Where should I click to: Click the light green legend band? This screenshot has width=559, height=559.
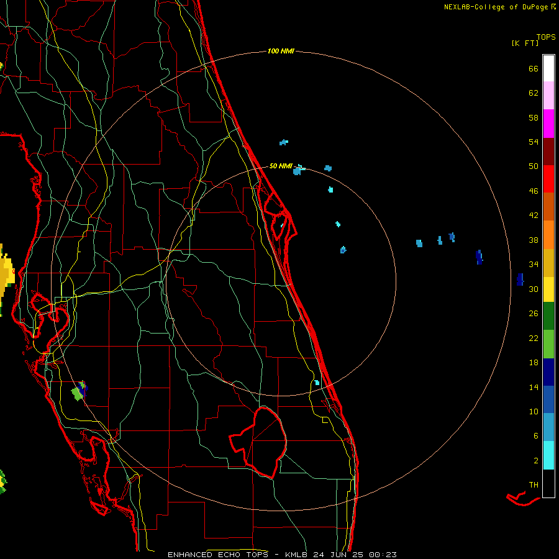548,344
